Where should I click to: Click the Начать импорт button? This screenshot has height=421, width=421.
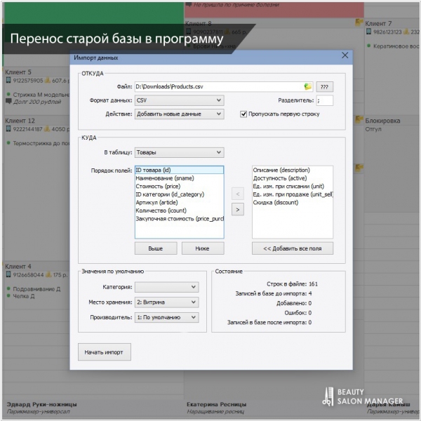point(104,352)
